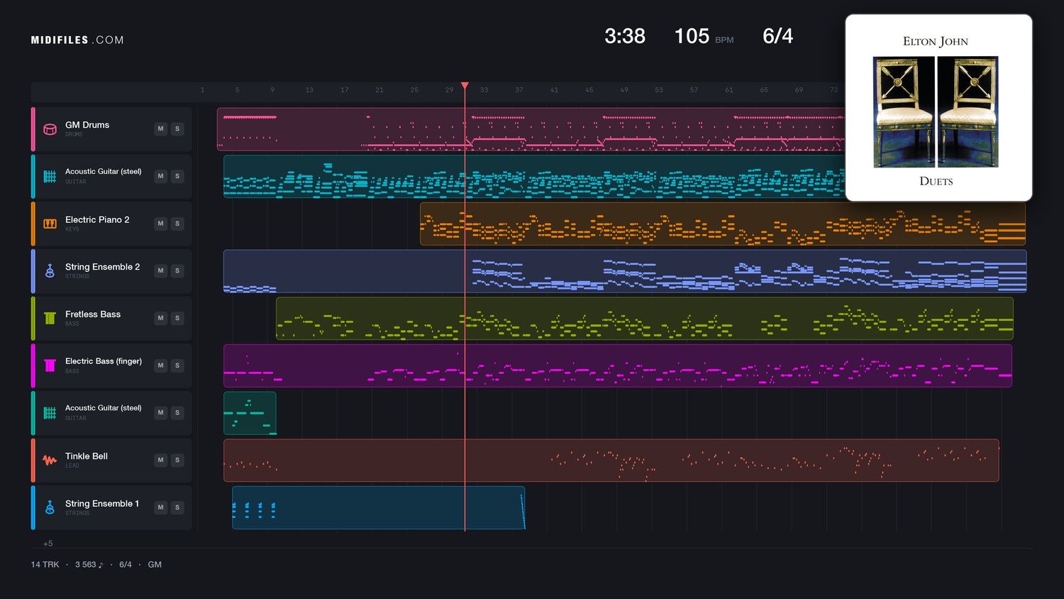1064x599 pixels.
Task: Mute the Electric Bass (finger) track
Action: click(160, 366)
